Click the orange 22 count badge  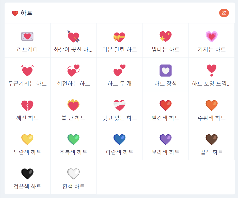224,13
